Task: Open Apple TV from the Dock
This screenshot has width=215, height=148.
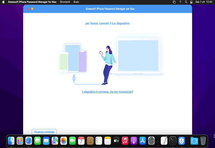Action: 116,141
